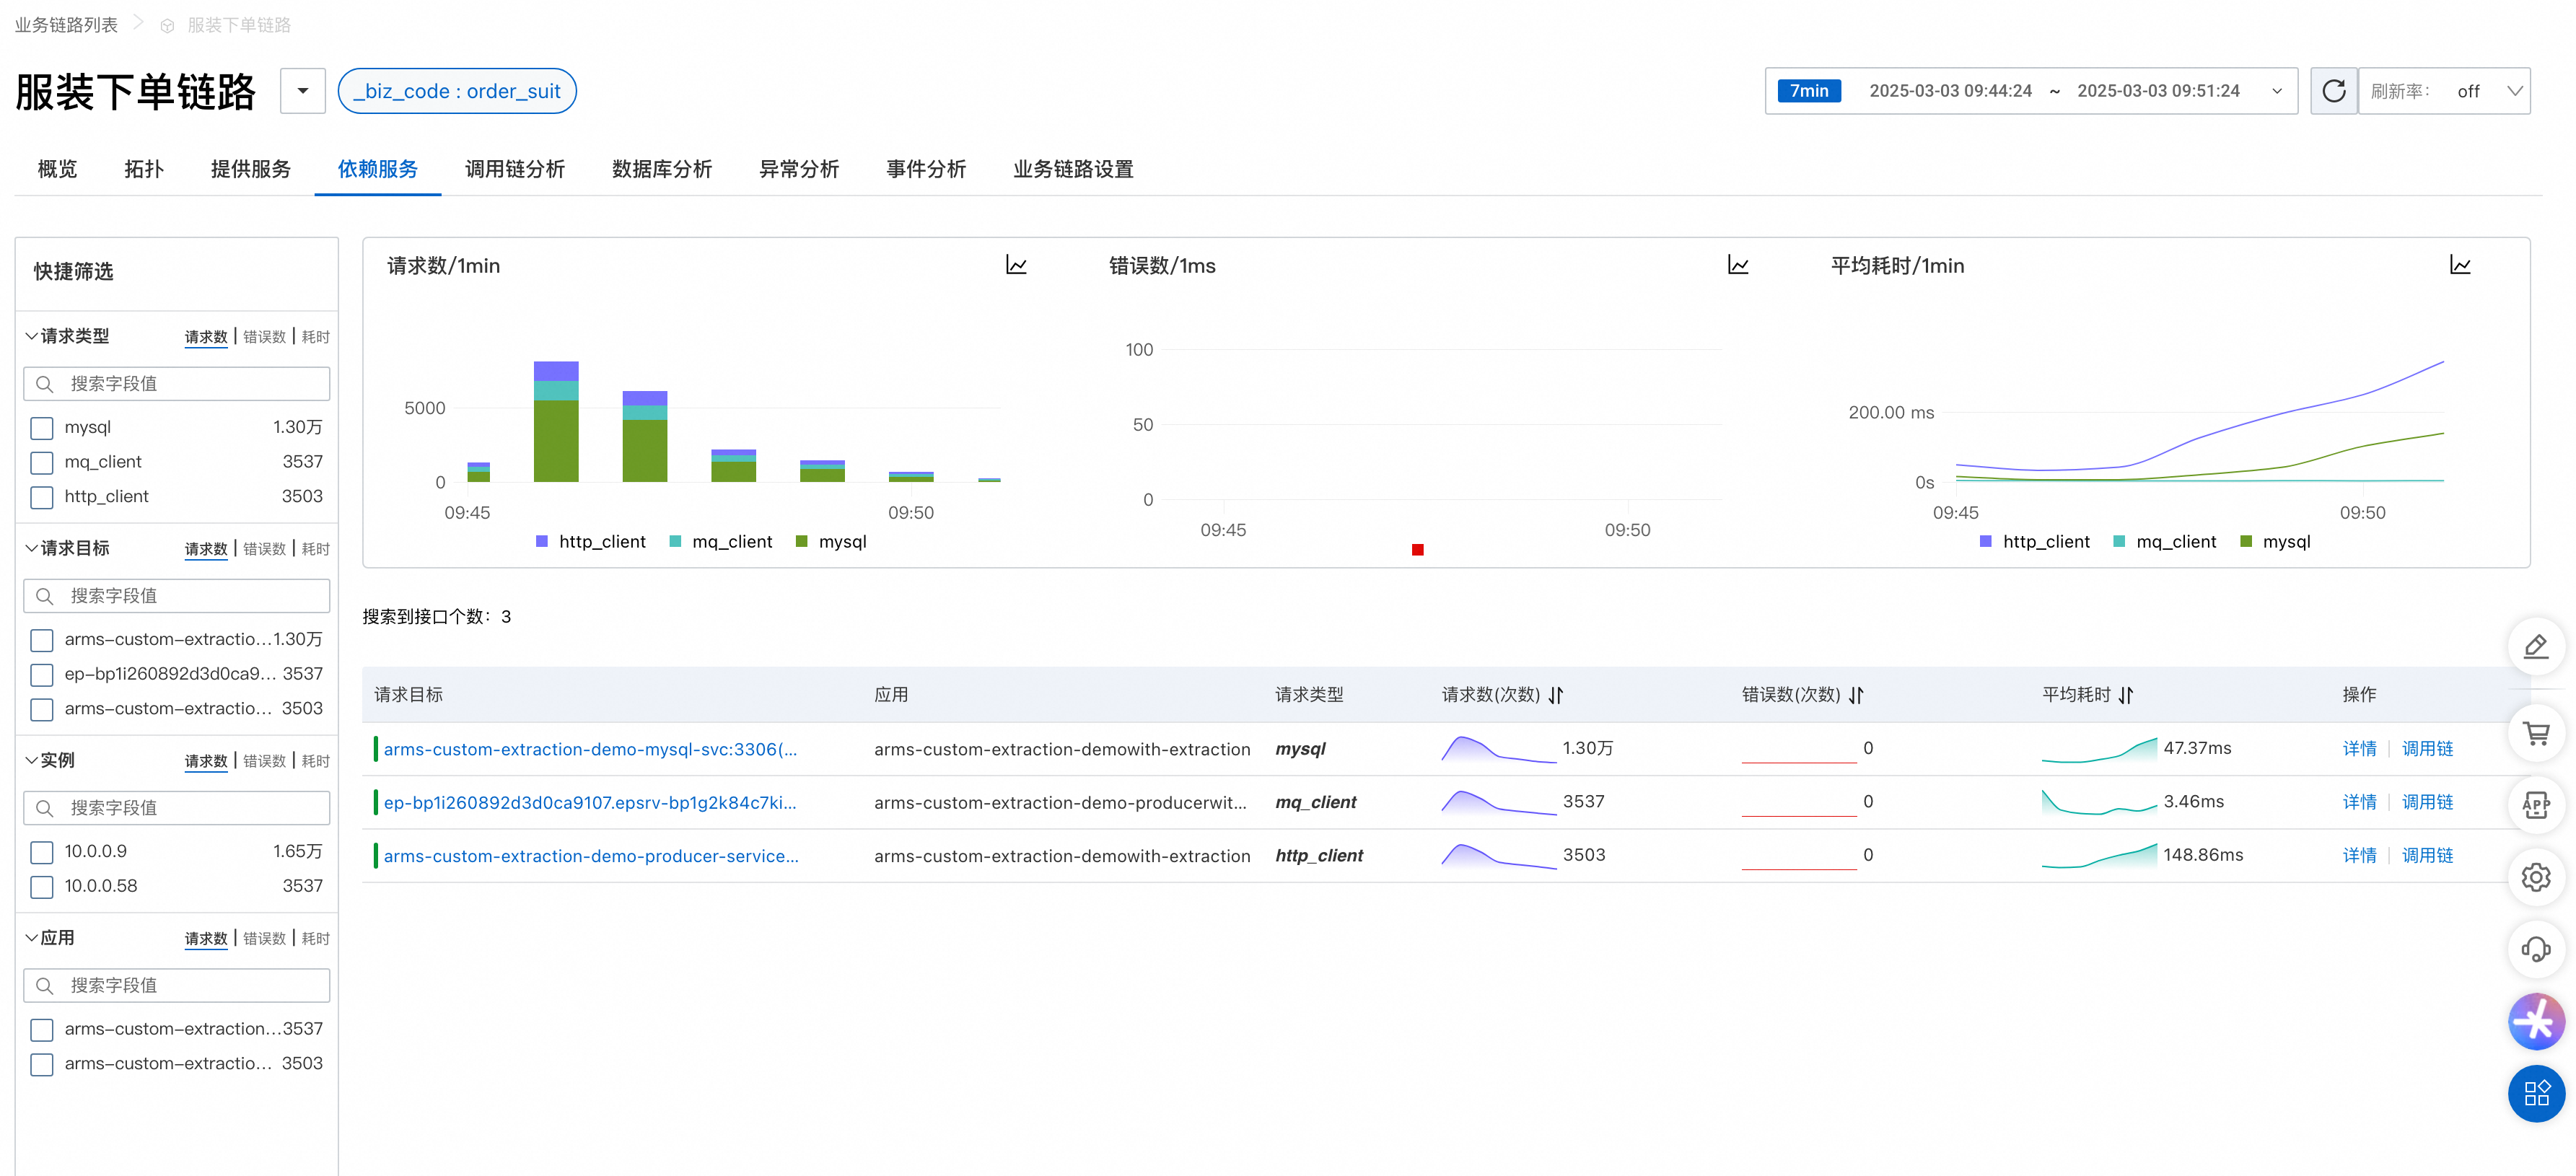Sort by 请求数(次数) column icon
The image size is (2576, 1176).
(1556, 695)
